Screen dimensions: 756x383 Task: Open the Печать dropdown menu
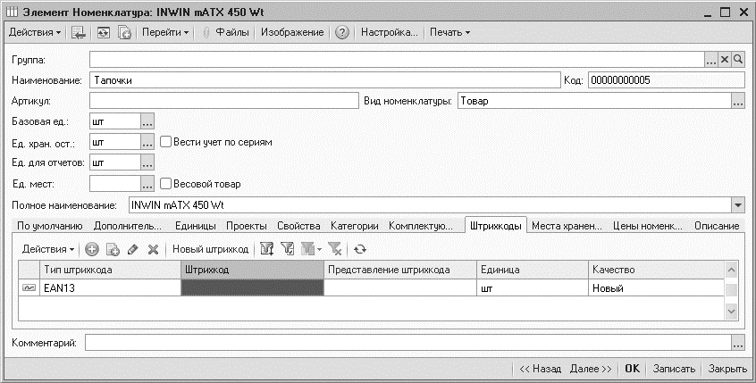pos(449,33)
